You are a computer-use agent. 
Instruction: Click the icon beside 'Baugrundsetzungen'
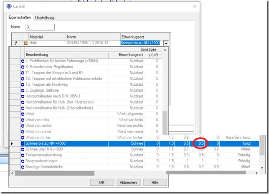23,161
